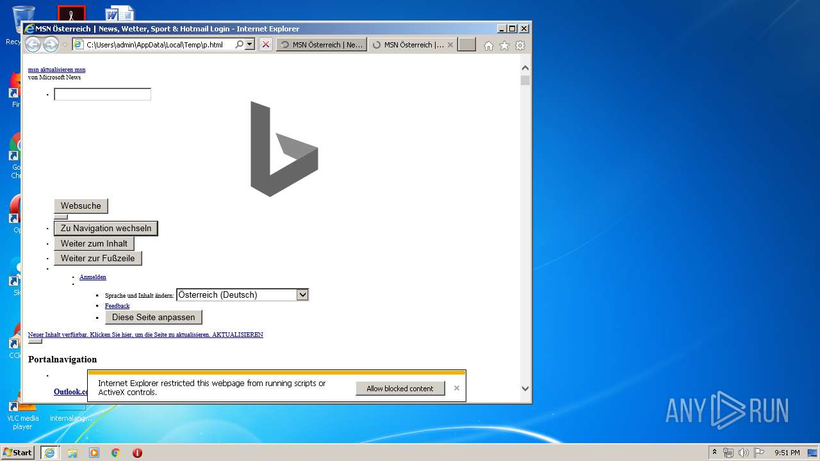The height and width of the screenshot is (461, 820).
Task: Open the Windows Start button
Action: point(18,452)
